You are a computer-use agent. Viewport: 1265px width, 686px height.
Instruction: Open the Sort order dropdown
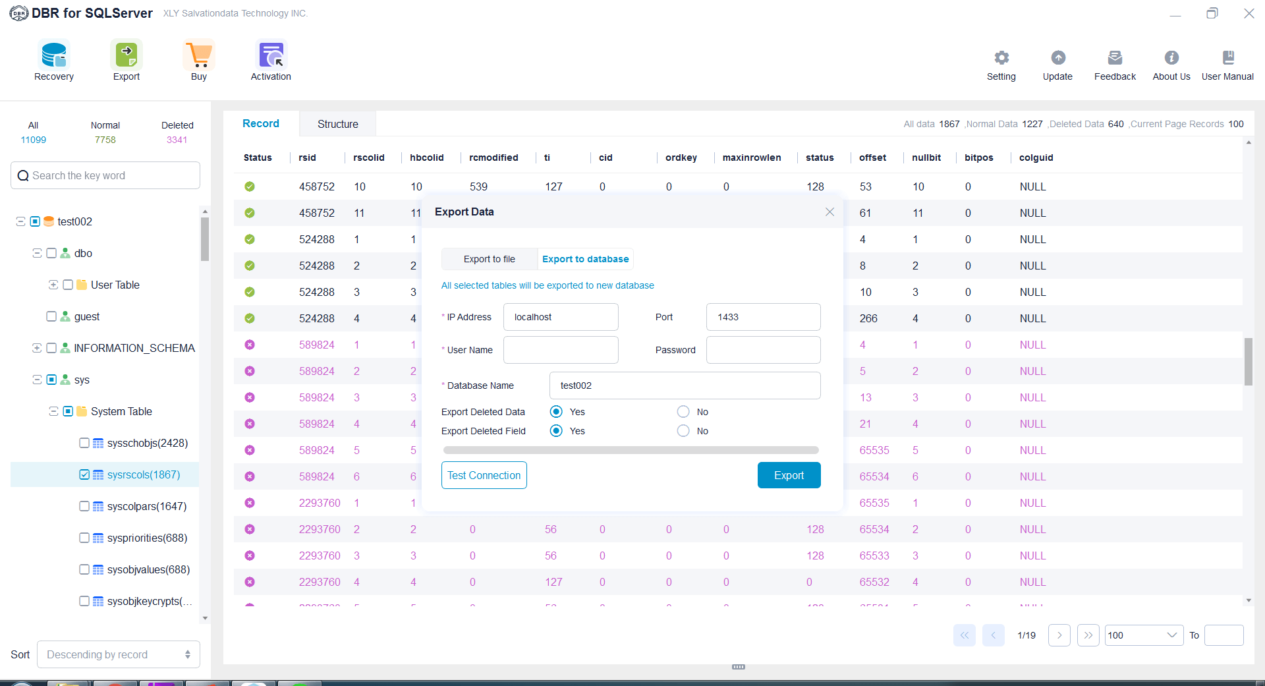pos(118,654)
